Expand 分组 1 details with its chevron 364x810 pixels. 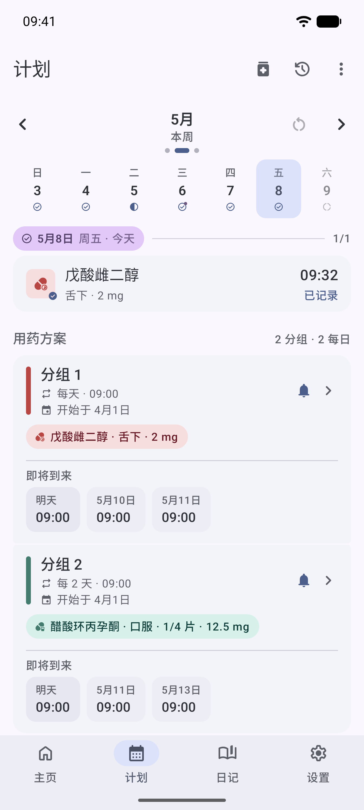pyautogui.click(x=328, y=391)
